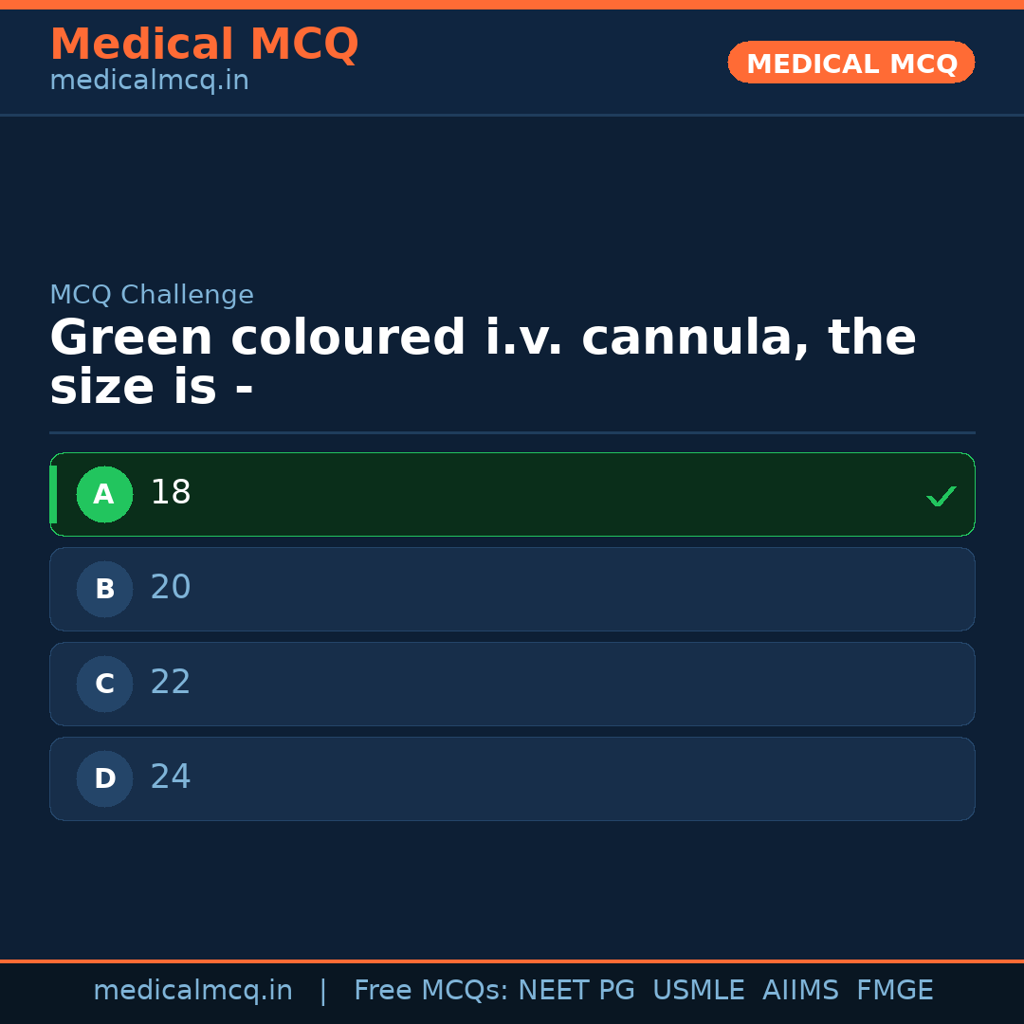Click the B letter circle icon

coord(104,589)
